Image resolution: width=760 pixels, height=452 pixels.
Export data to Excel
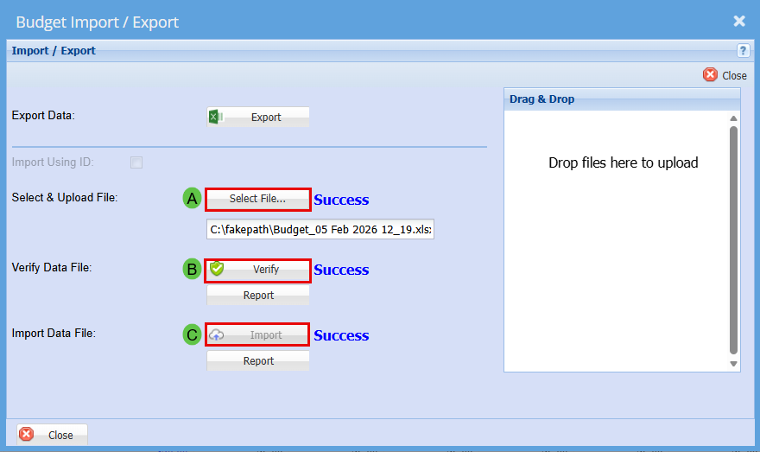(258, 117)
